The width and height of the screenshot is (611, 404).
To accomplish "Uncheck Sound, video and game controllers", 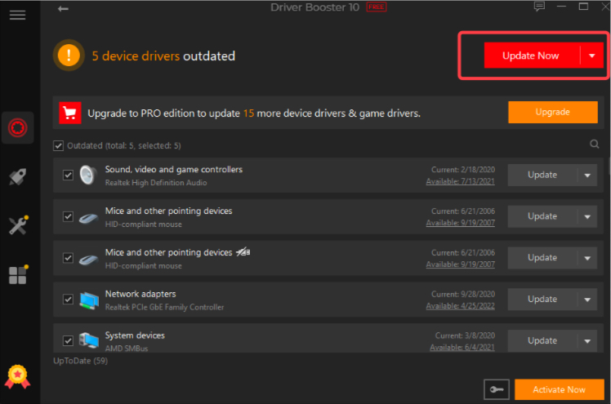I will 68,175.
